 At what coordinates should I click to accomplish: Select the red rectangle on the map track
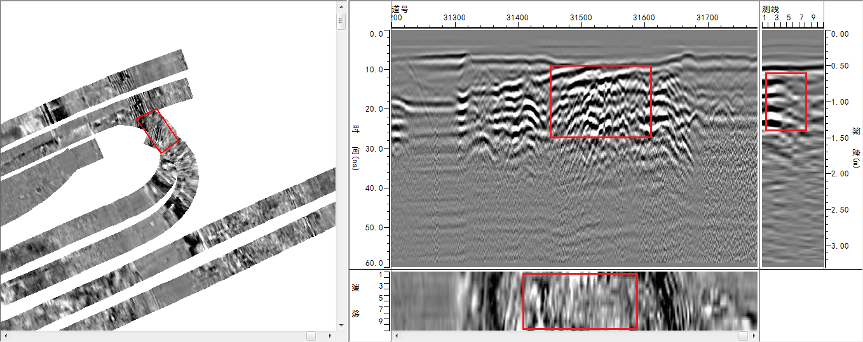[158, 131]
